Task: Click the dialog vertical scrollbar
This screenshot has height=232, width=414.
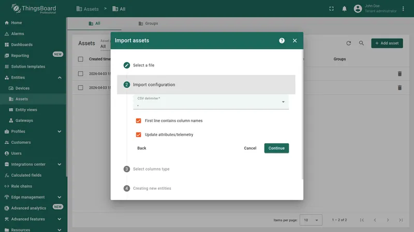Action: point(302,114)
